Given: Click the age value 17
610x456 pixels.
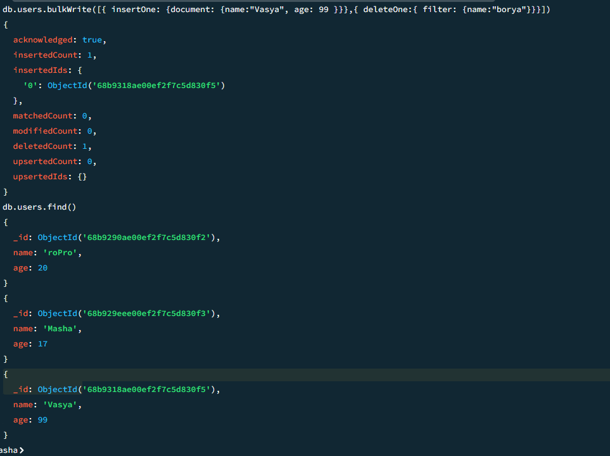Looking at the screenshot, I should [x=42, y=344].
